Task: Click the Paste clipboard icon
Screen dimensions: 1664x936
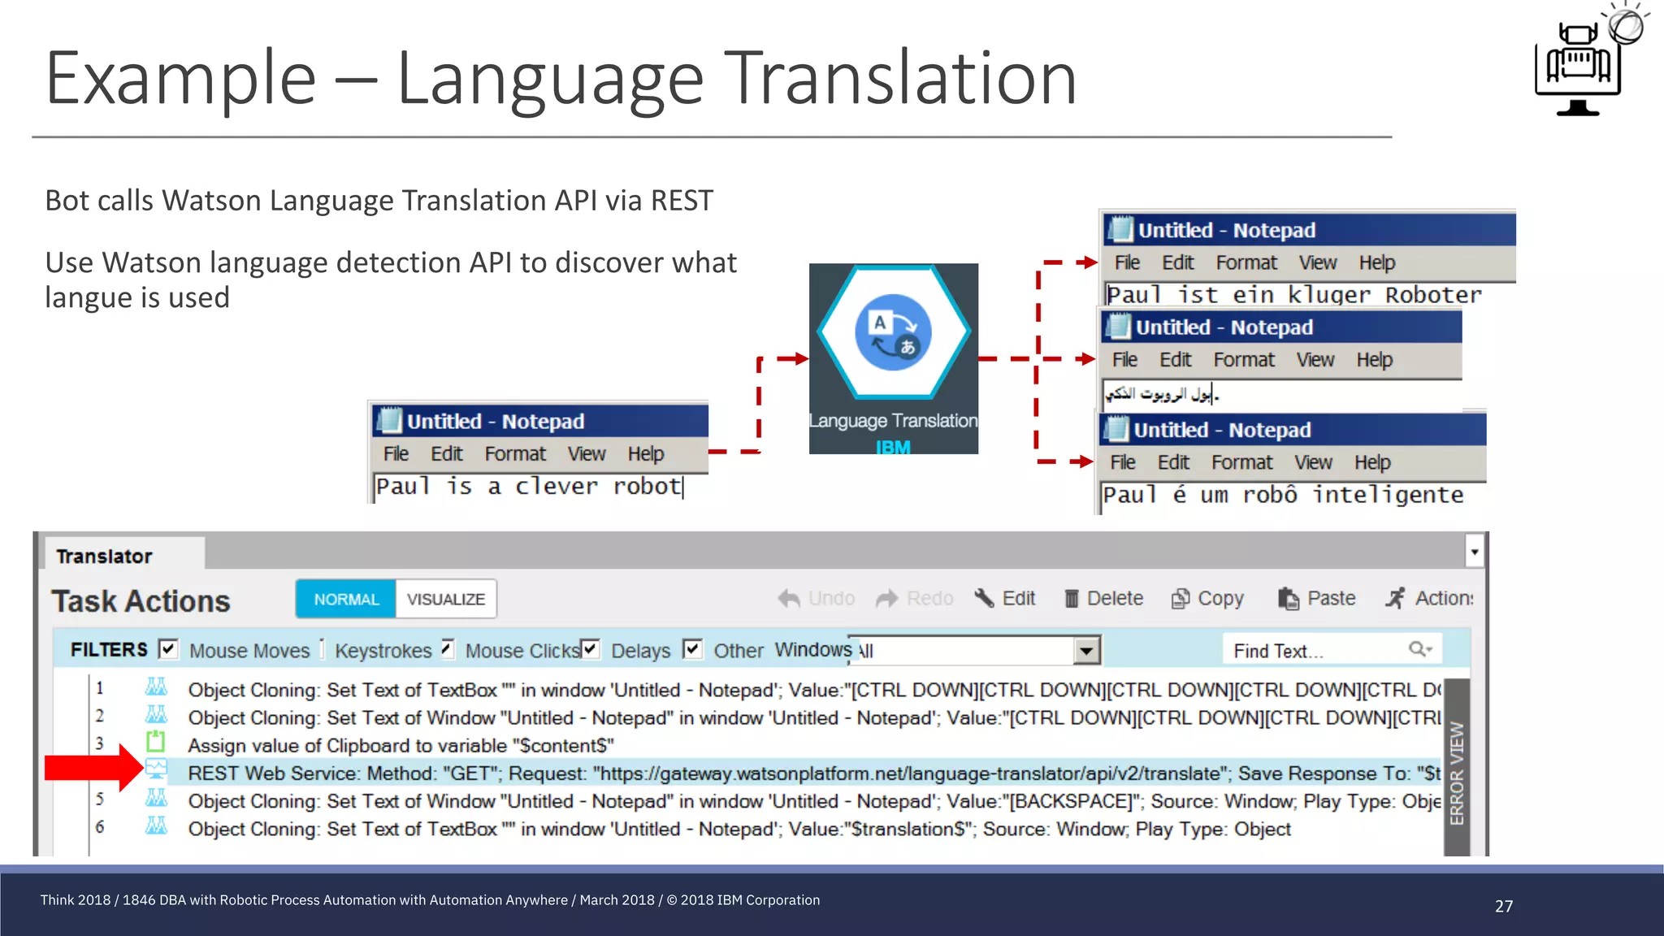Action: 1288,599
